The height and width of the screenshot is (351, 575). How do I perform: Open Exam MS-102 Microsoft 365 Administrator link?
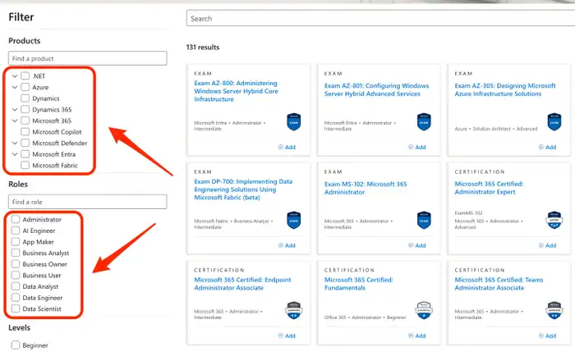click(366, 188)
